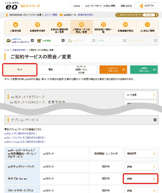
Task: Open the ログイン履歴 link
Action: click(51, 15)
